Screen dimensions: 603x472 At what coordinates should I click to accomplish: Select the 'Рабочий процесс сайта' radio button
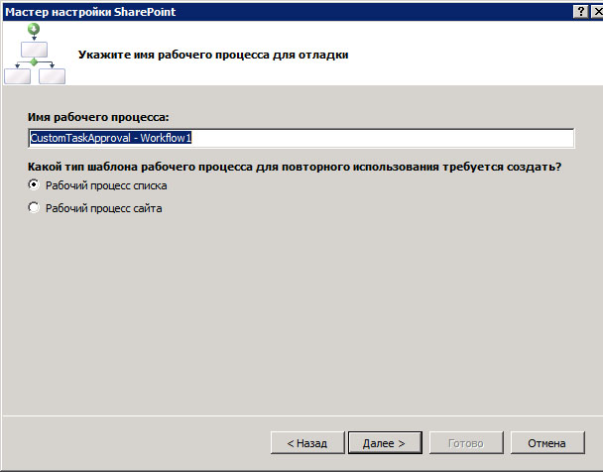click(34, 207)
